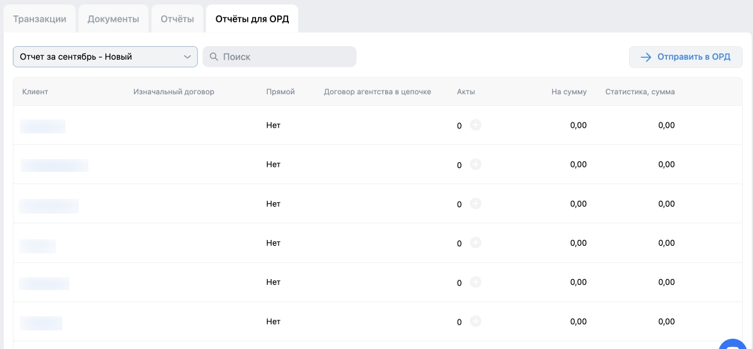The height and width of the screenshot is (349, 753).
Task: Open the Документы tab
Action: 113,19
